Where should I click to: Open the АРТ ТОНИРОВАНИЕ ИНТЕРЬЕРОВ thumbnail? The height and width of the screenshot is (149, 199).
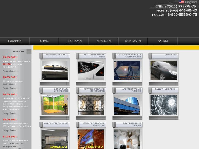pyautogui.click(x=91, y=105)
